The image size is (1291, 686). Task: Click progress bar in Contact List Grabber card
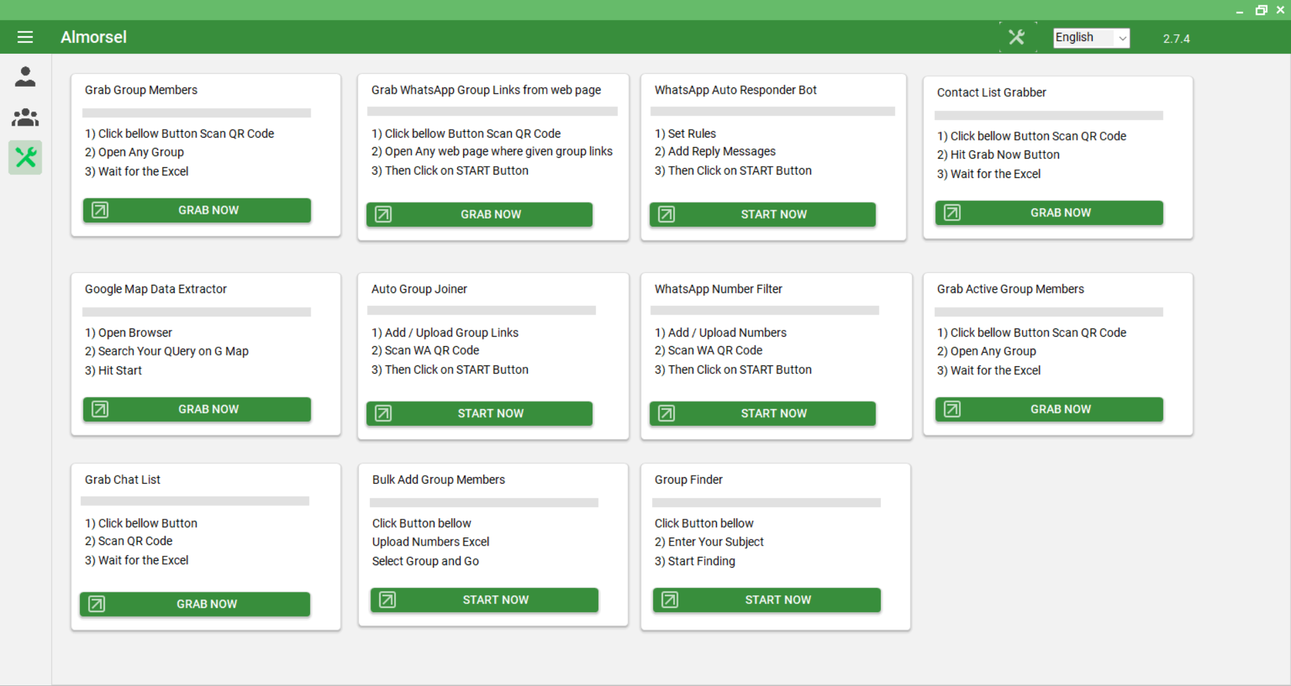(1049, 116)
